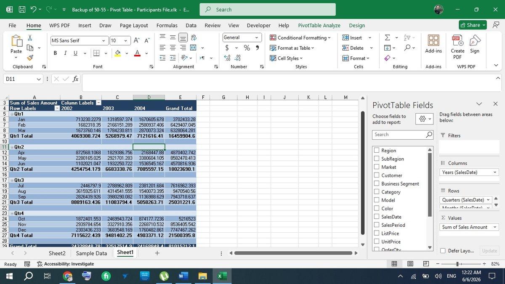
Task: Enable the Business Segment field checkbox
Action: [x=377, y=183]
